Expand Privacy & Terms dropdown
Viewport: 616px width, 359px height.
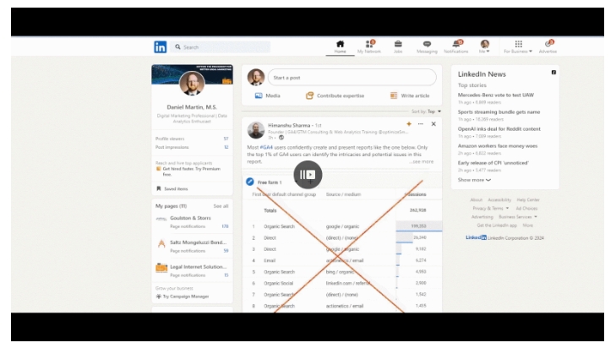pos(491,208)
